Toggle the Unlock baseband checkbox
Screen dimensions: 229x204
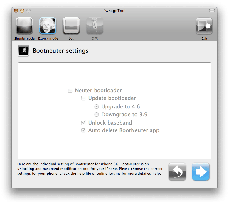[x=83, y=123]
